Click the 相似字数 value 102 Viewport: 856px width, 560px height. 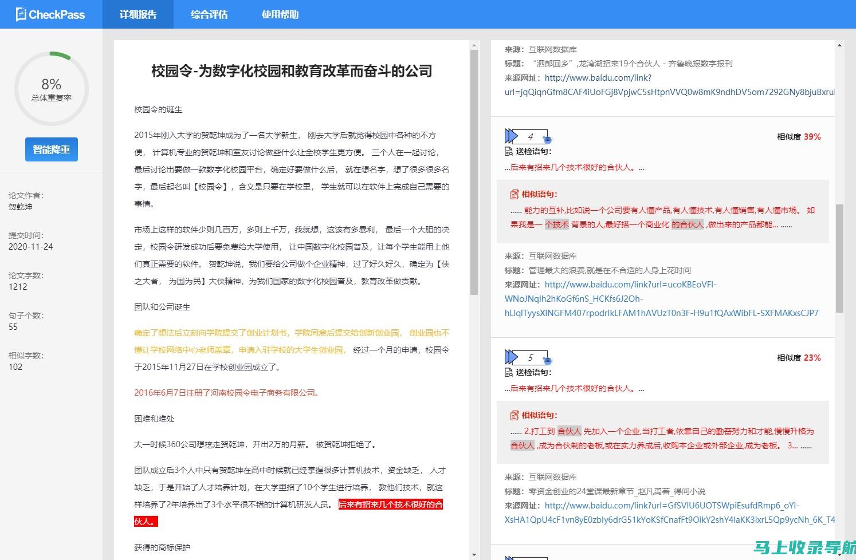15,367
